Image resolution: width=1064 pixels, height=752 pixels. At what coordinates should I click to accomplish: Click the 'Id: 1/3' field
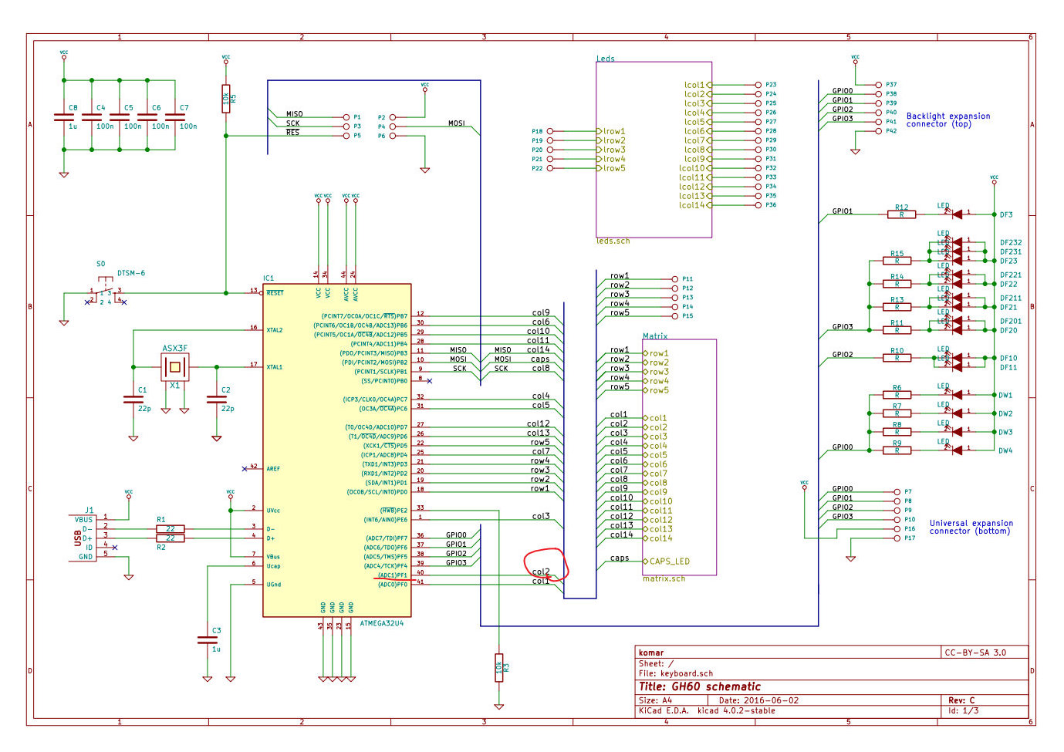(x=963, y=710)
